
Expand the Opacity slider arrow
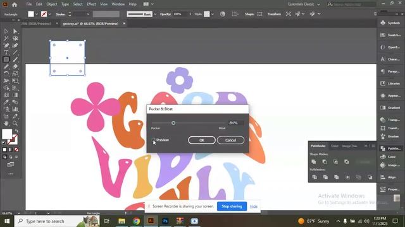coord(190,14)
